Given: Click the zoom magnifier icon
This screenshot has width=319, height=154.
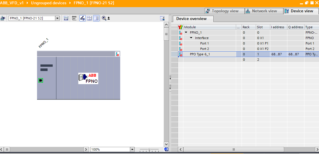Looking at the screenshot, I should [x=104, y=18].
